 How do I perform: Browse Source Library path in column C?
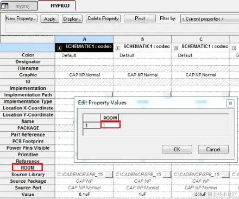[x=225, y=175]
